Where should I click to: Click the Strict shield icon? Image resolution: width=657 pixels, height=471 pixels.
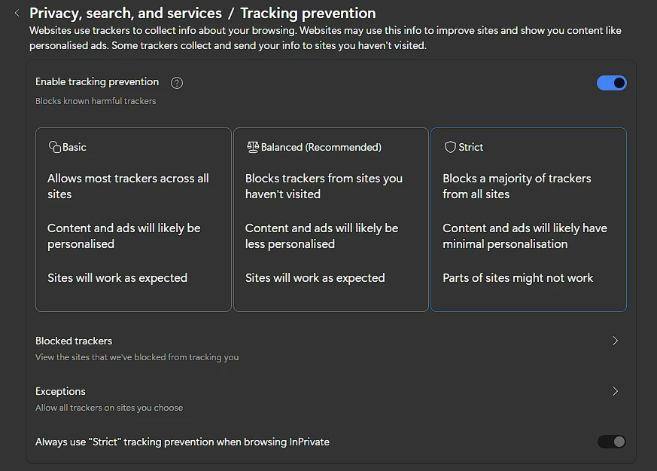[x=450, y=147]
